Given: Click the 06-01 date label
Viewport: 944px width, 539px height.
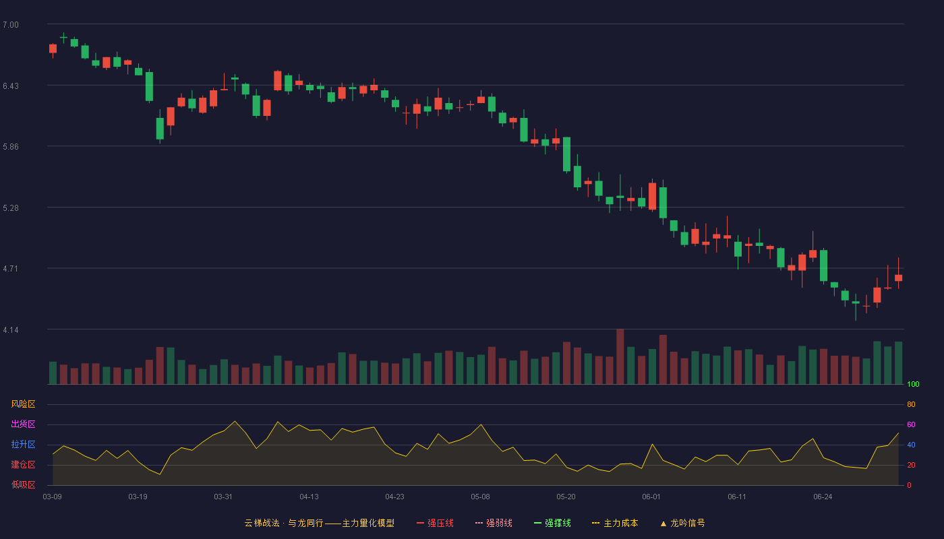Looking at the screenshot, I should pos(651,497).
